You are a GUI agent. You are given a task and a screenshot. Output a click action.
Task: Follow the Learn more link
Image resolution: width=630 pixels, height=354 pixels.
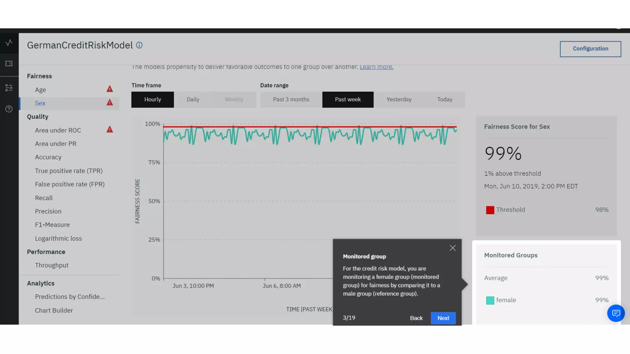click(377, 67)
